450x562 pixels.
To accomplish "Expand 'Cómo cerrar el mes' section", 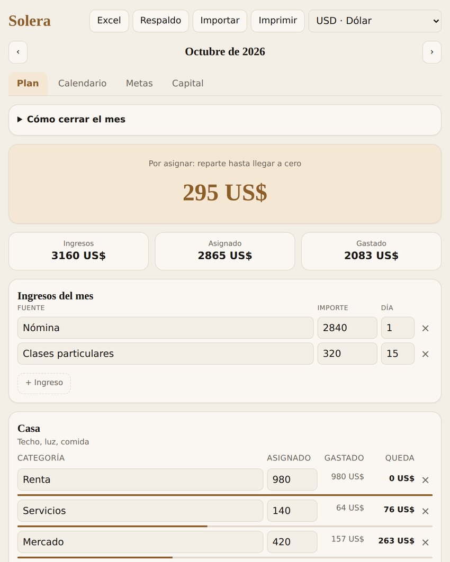I will pyautogui.click(x=225, y=120).
